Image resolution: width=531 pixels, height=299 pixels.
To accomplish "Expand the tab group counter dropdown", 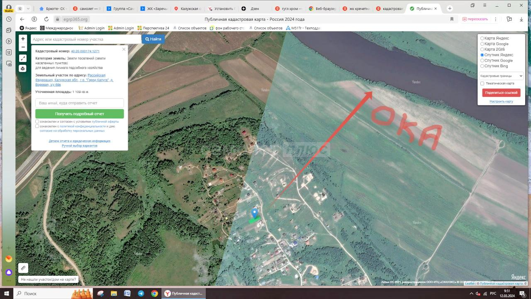I will pyautogui.click(x=23, y=9).
